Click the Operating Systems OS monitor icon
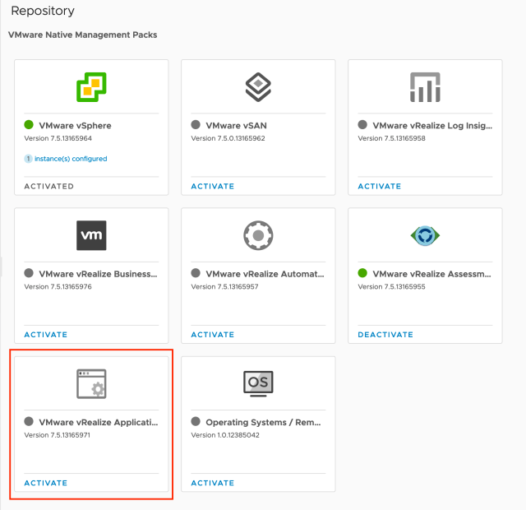The width and height of the screenshot is (526, 510). click(258, 383)
